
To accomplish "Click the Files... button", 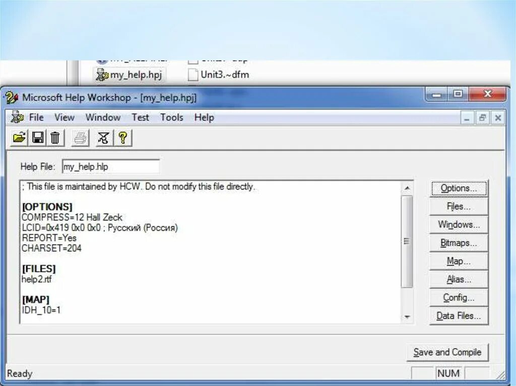I will click(459, 206).
